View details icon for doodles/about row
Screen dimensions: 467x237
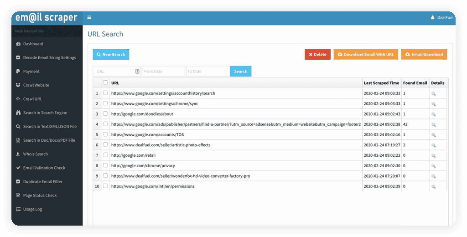[433, 114]
